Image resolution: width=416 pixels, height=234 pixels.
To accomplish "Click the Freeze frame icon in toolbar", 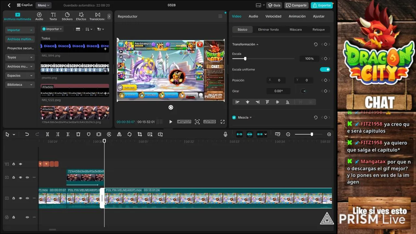I will click(99, 134).
